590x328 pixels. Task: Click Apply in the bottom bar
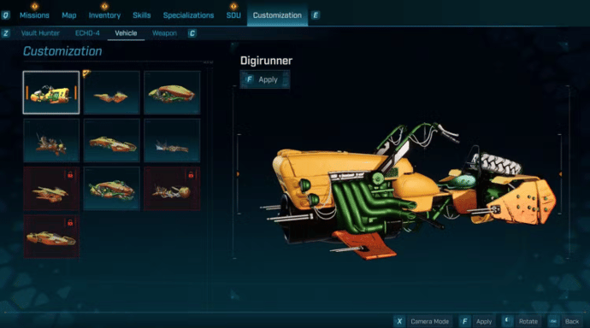(484, 322)
